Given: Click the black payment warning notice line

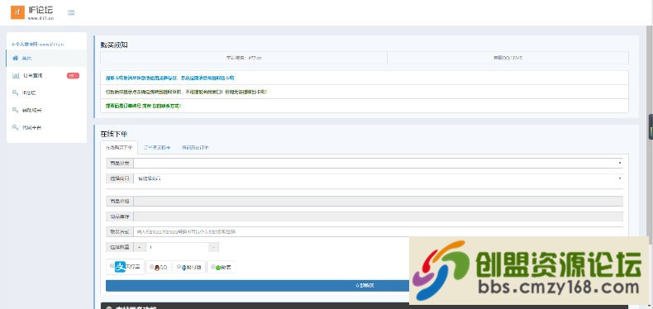Looking at the screenshot, I should tap(186, 92).
